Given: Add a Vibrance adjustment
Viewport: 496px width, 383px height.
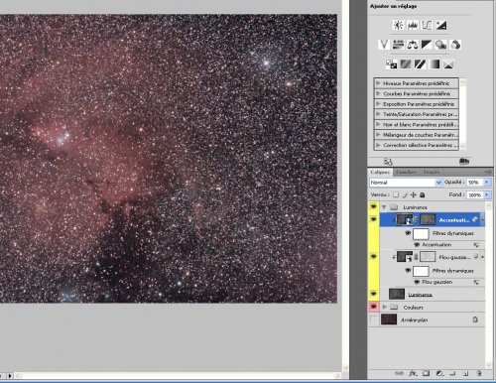Looking at the screenshot, I should [384, 45].
